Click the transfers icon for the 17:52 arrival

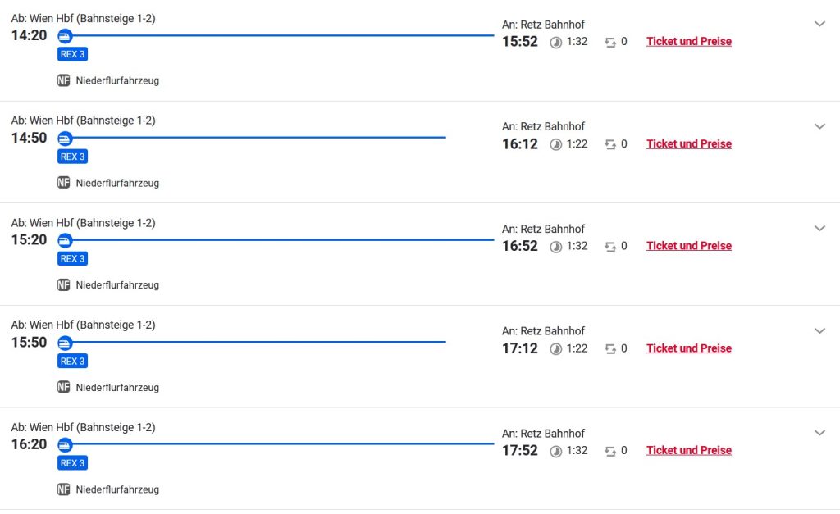[x=610, y=451]
